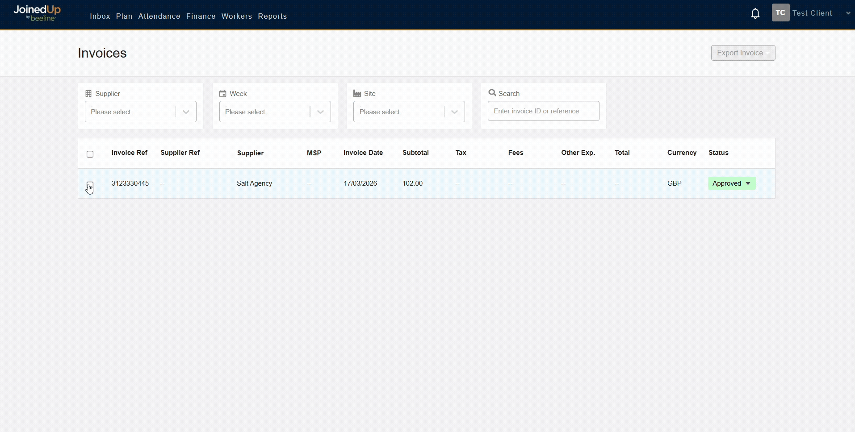Click the Search magnifier icon
Screen dimensions: 855x432
click(492, 93)
